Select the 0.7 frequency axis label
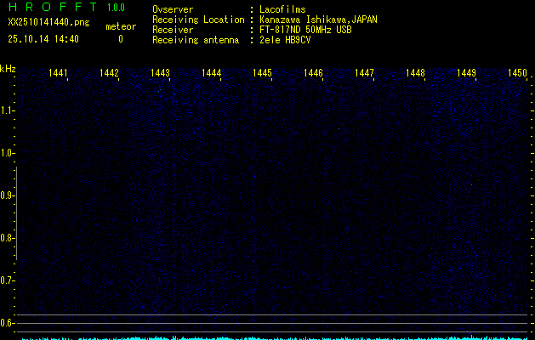 point(8,280)
